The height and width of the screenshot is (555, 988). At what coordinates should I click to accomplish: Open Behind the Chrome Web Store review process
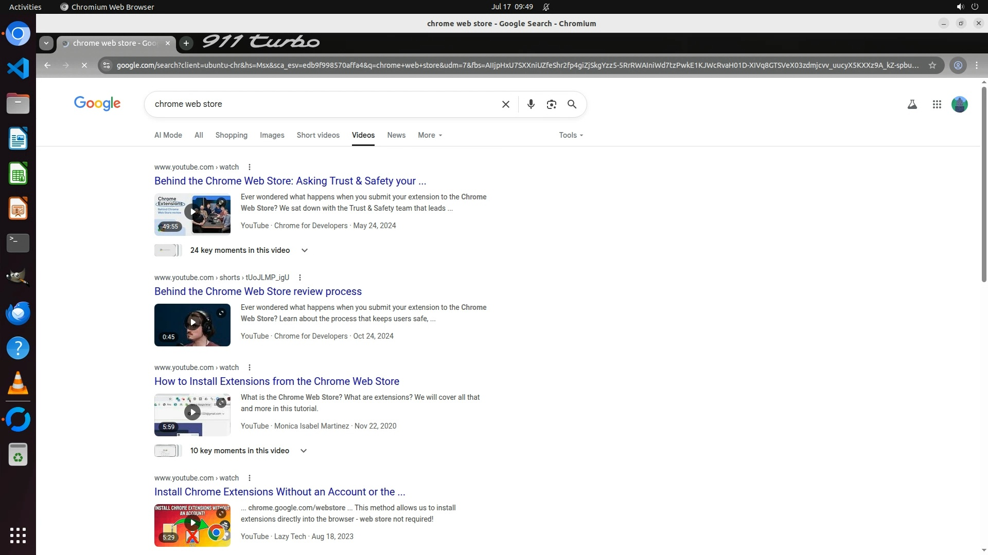(x=258, y=291)
